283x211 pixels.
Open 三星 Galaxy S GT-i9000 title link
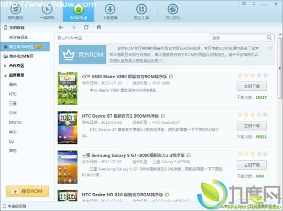[133, 155]
